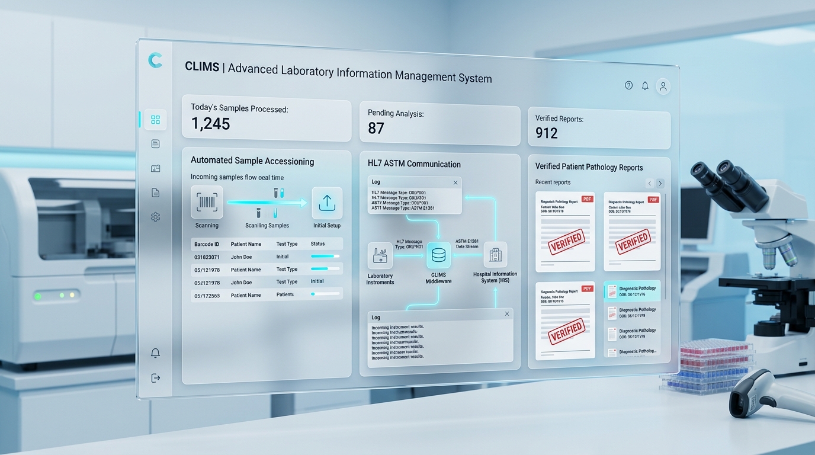Go to next recent reports with right chevron

coord(660,184)
